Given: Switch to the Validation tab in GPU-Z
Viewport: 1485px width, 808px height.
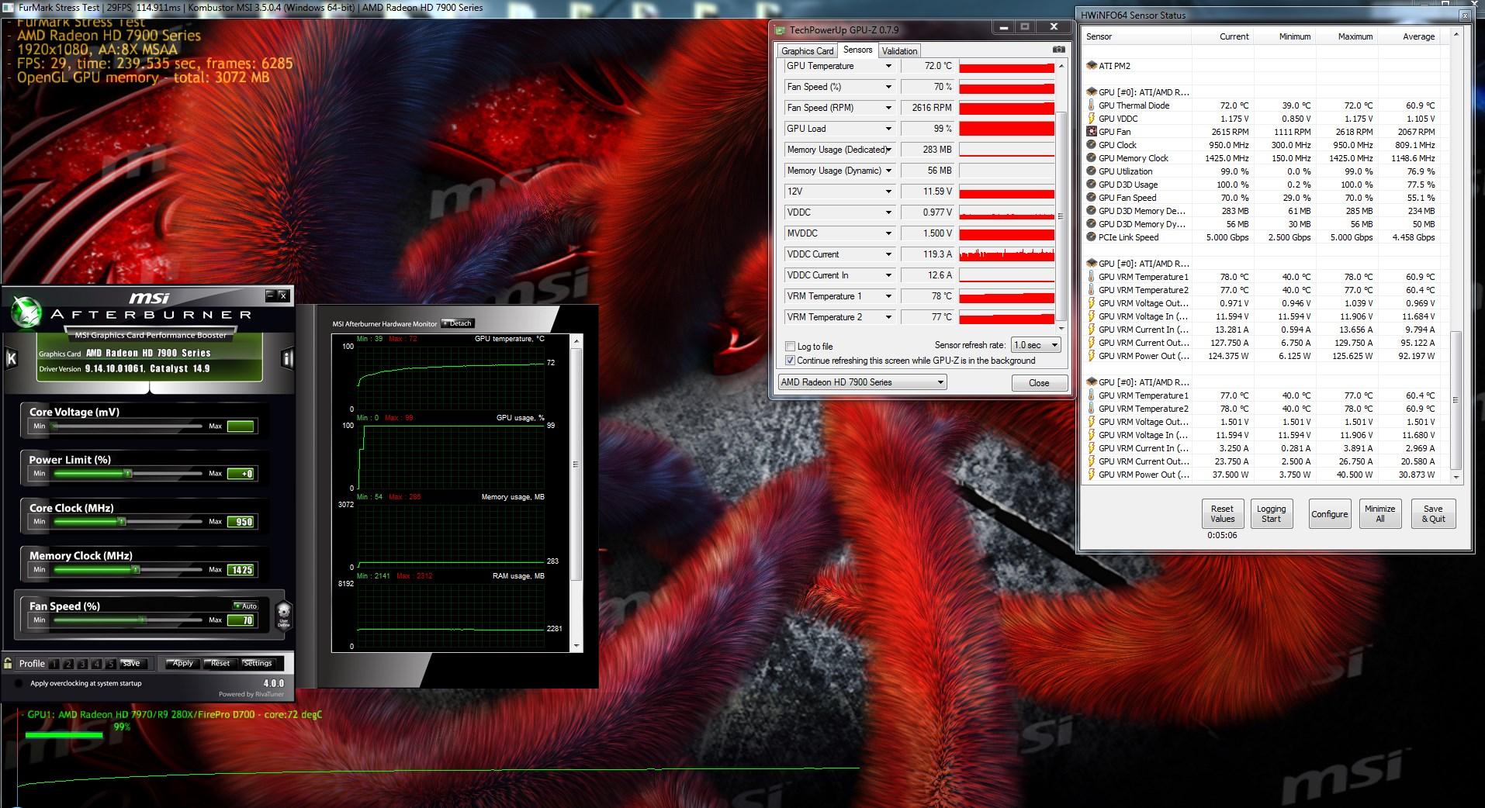Looking at the screenshot, I should [899, 51].
